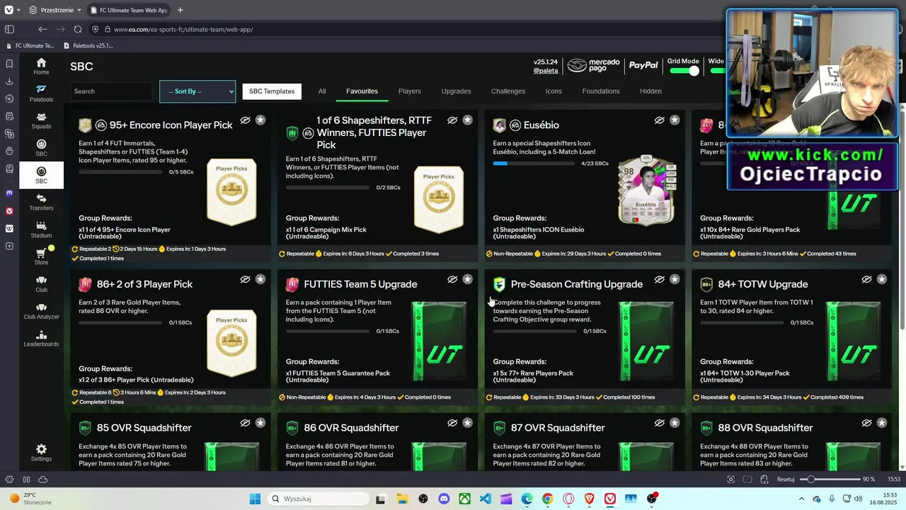Viewport: 906px width, 510px height.
Task: Hide the 84+ TOTW Upgrade SBC
Action: click(x=866, y=280)
